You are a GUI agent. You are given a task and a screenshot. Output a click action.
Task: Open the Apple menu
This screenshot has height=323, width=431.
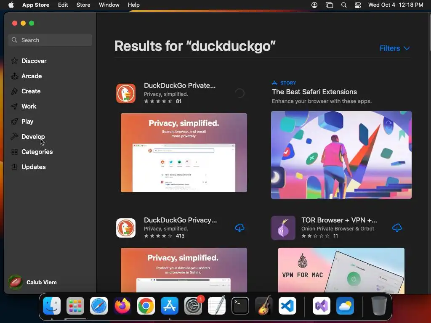11,5
